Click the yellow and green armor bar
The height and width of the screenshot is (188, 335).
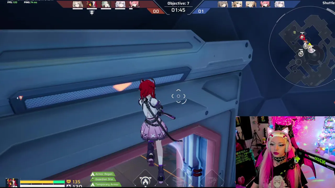(42, 182)
